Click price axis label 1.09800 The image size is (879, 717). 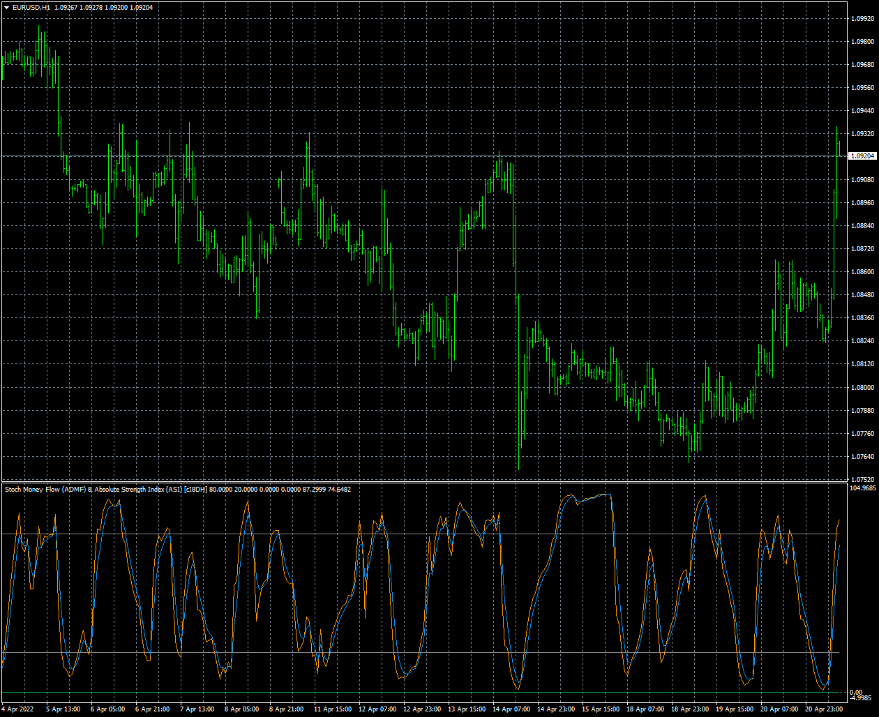click(x=863, y=42)
